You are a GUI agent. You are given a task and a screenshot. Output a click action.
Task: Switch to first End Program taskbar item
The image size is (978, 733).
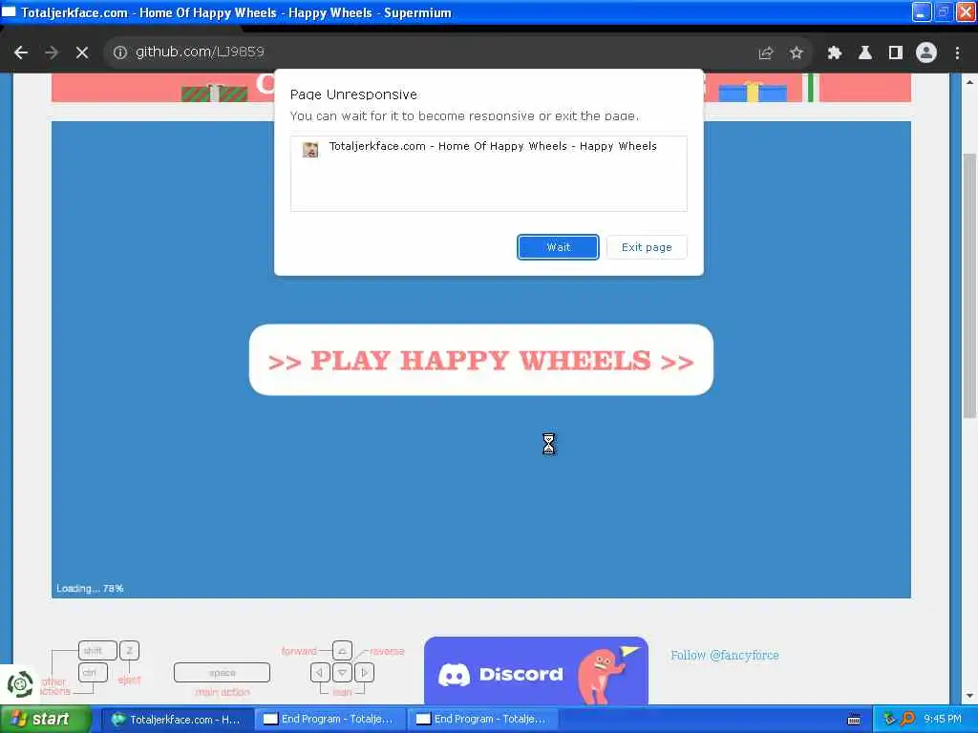[x=330, y=720]
